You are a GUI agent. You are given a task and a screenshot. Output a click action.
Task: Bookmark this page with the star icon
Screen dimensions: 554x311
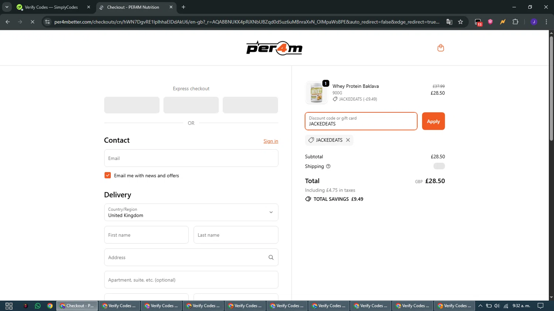point(461,22)
